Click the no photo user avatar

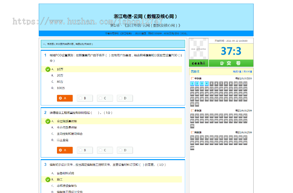[x=199, y=49]
